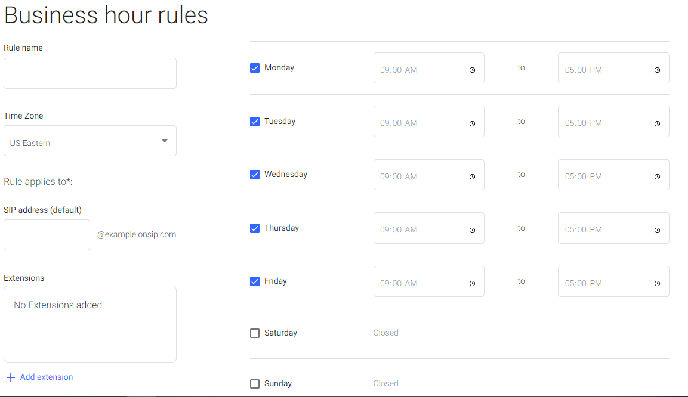The height and width of the screenshot is (397, 688).
Task: Click the plus icon beside Add extension
Action: click(11, 377)
